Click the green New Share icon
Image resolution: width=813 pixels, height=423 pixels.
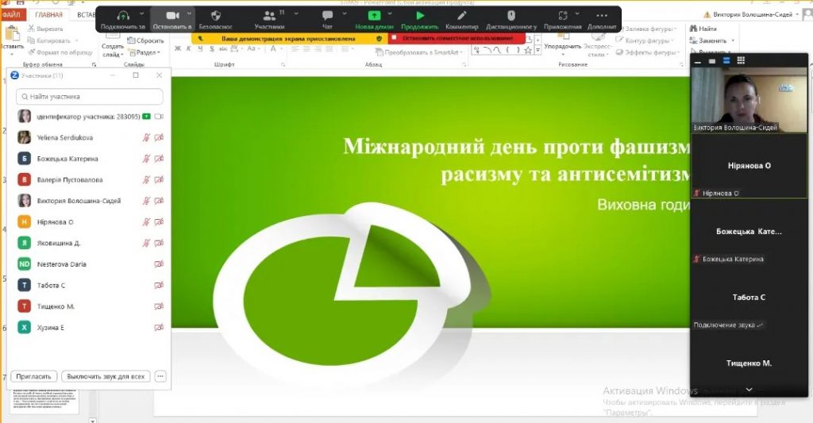374,16
